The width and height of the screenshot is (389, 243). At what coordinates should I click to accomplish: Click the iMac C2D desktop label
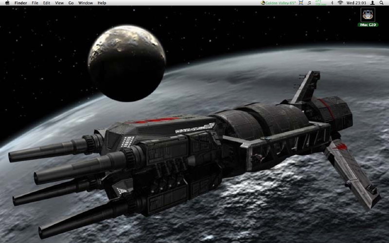(x=368, y=25)
